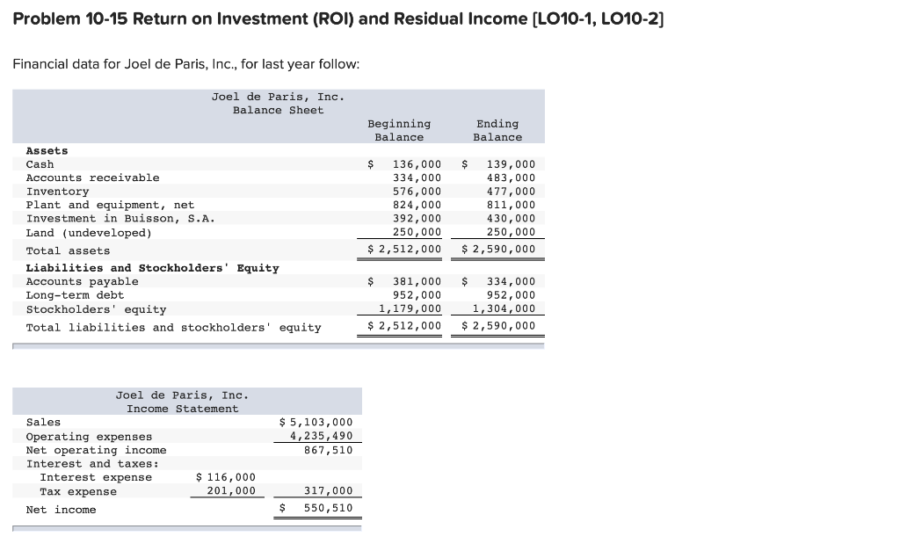This screenshot has height=551, width=900.
Task: Click the Accounts receivable ending balance 483,000
Action: tap(511, 177)
